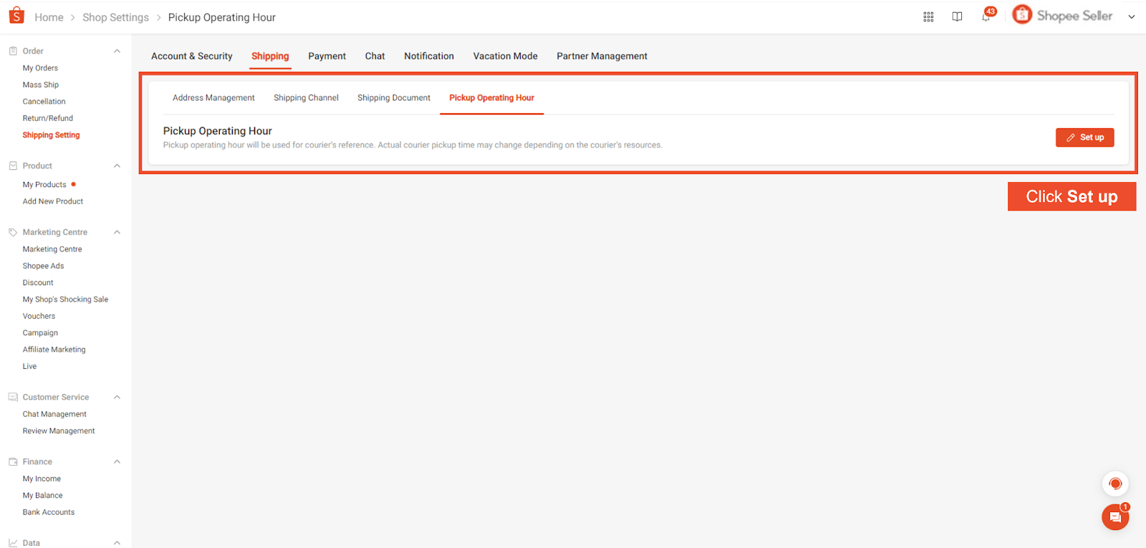The height and width of the screenshot is (548, 1146).
Task: Select the Shipping Channel tab
Action: (306, 98)
